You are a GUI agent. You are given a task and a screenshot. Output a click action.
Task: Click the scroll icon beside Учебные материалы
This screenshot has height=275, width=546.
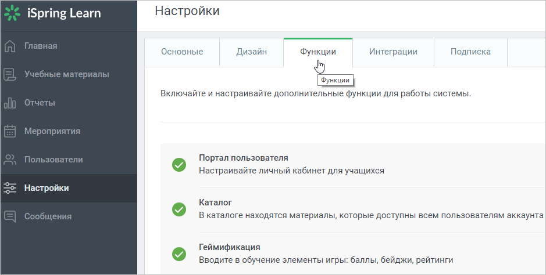(x=10, y=74)
